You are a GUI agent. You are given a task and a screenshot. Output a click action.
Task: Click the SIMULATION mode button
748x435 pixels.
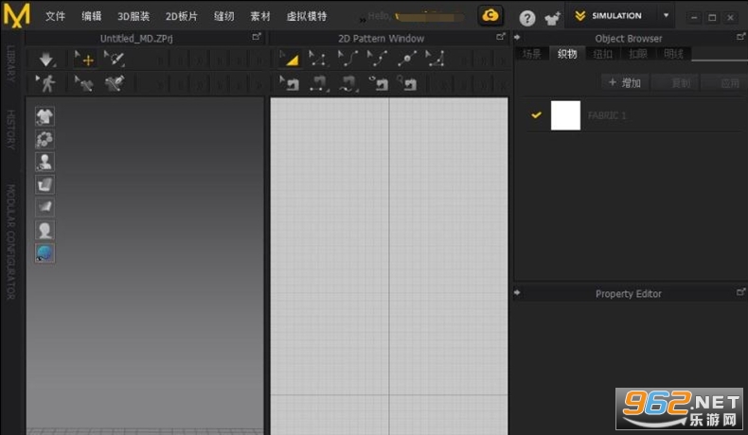tap(612, 16)
